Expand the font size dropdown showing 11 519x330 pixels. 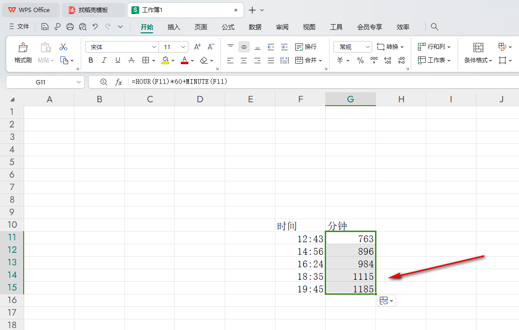click(183, 47)
